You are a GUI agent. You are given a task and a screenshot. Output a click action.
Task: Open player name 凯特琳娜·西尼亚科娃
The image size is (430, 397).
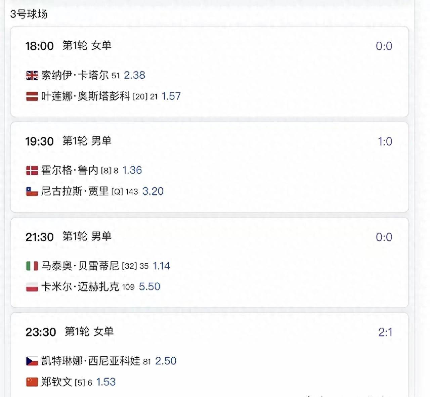(x=91, y=361)
